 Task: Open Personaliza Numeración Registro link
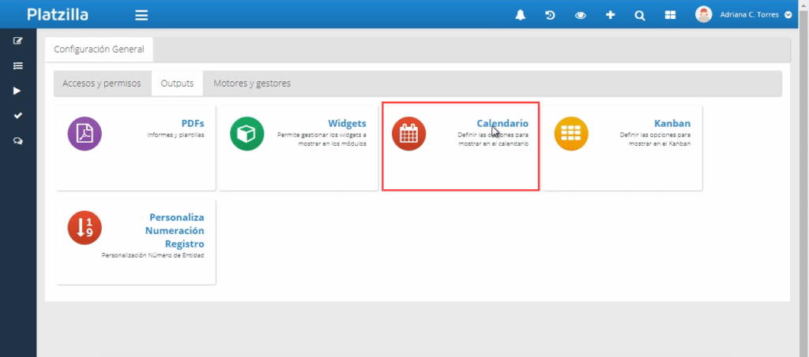click(x=175, y=230)
